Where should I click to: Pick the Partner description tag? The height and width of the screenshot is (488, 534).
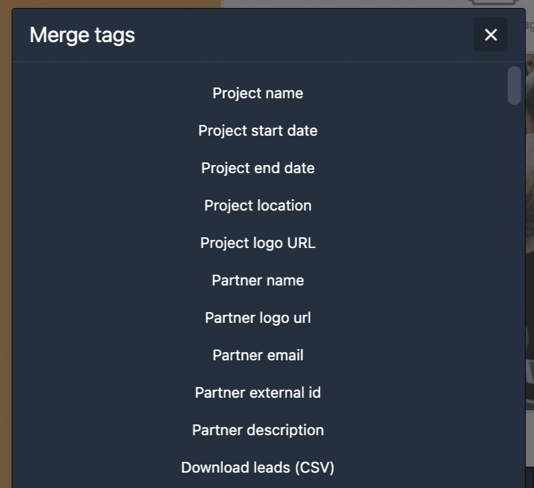pos(258,430)
